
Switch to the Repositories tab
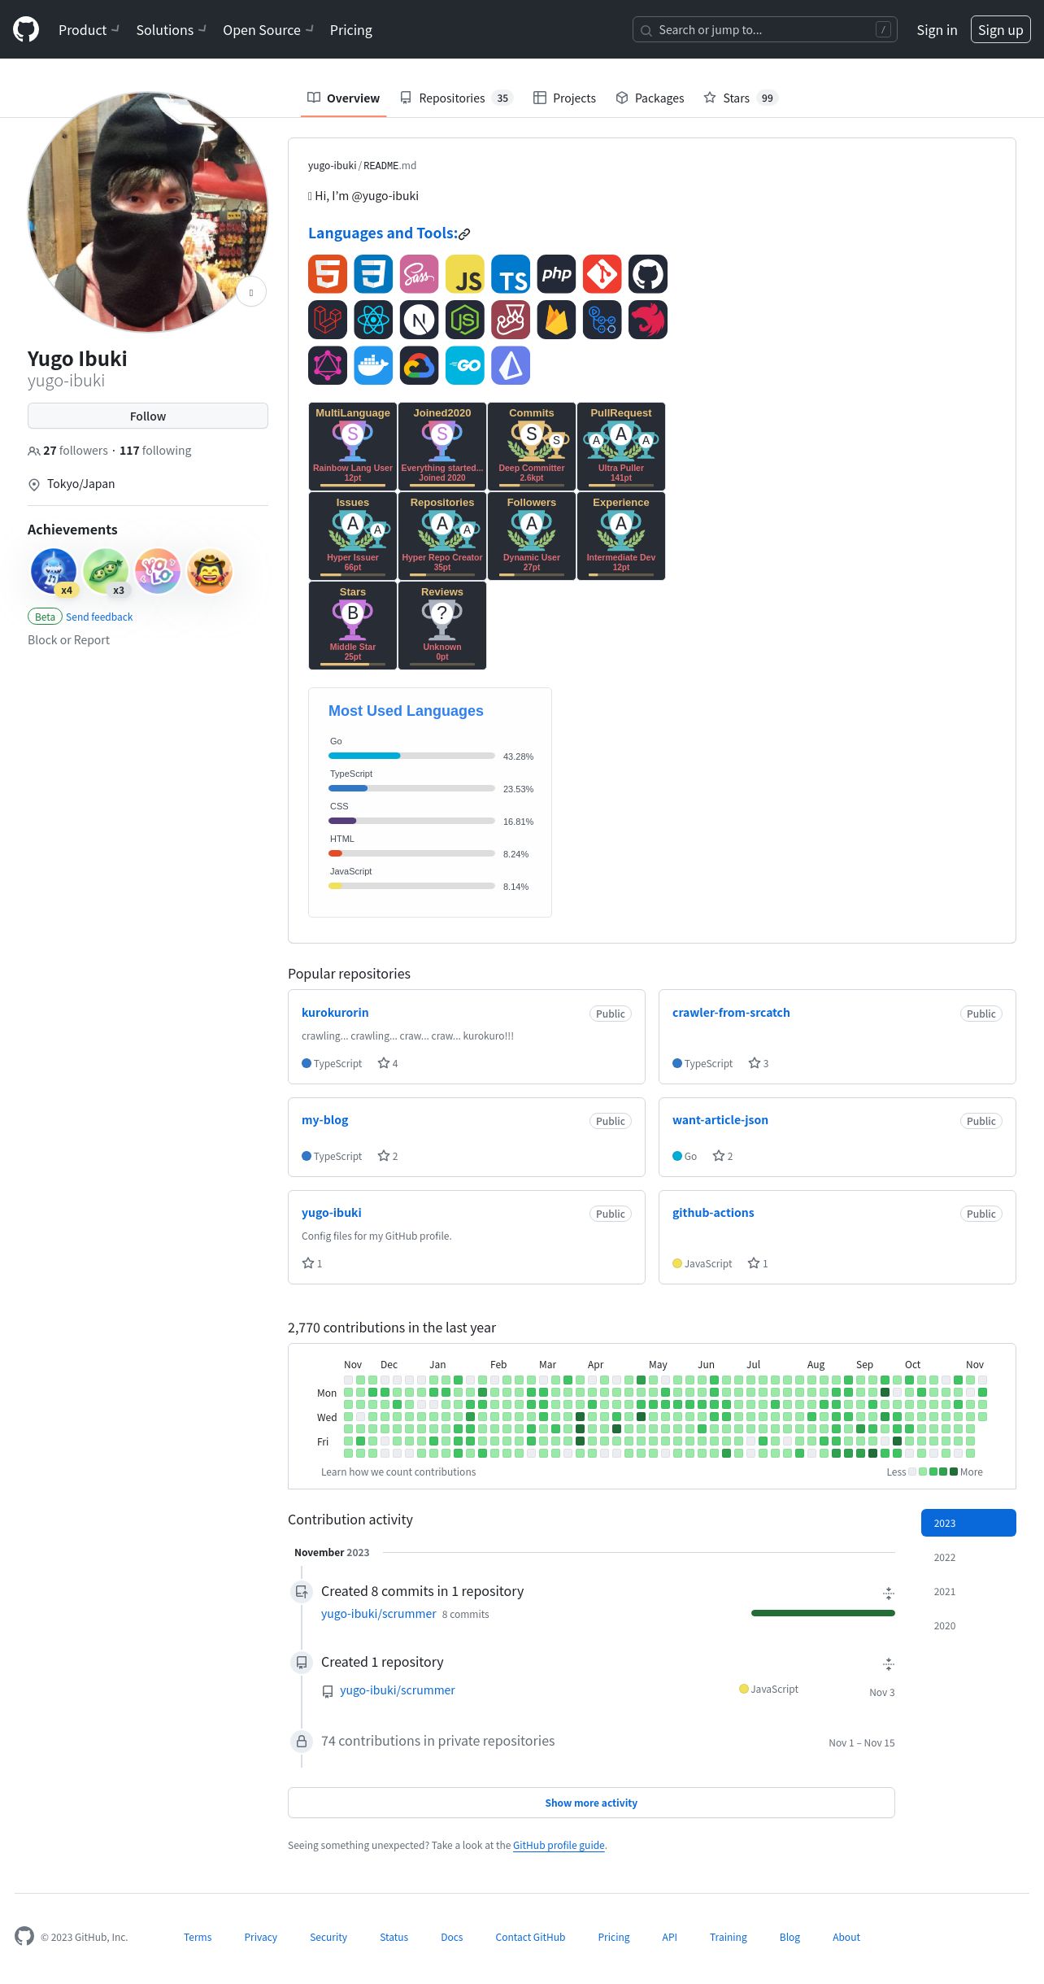pyautogui.click(x=456, y=98)
